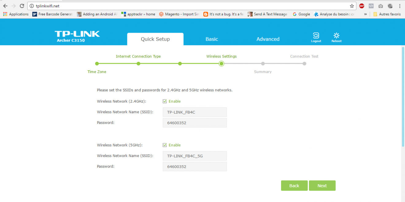Click the Reboot icon
The width and height of the screenshot is (405, 202).
tap(336, 36)
